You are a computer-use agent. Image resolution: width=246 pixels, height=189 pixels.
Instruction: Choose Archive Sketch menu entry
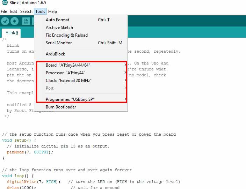[x=81, y=28]
